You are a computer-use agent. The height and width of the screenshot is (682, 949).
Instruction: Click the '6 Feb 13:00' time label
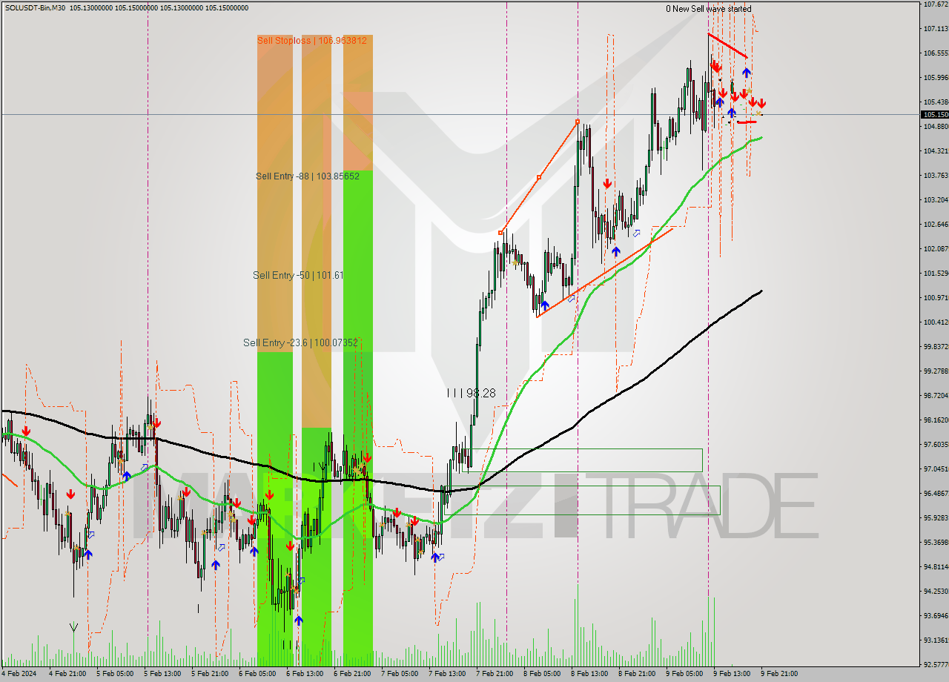[305, 674]
